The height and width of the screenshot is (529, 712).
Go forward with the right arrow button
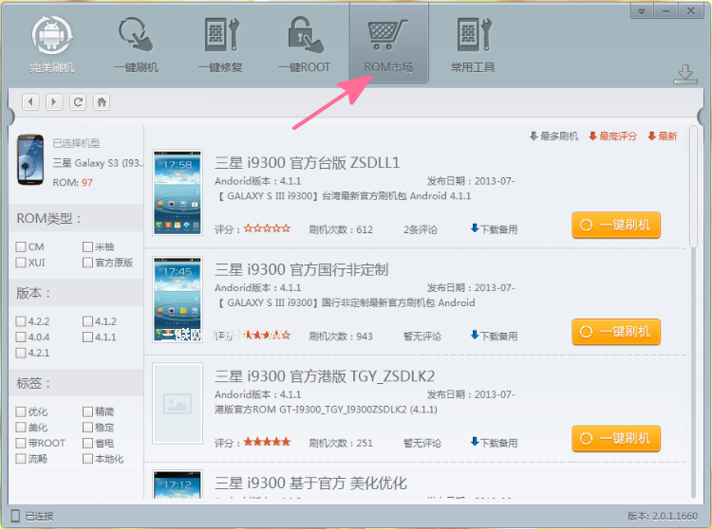pos(54,102)
